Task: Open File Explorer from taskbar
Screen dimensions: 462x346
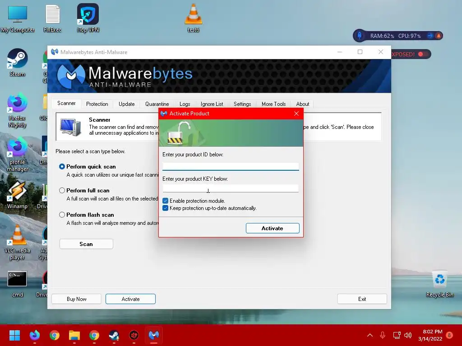Action: pyautogui.click(x=74, y=335)
